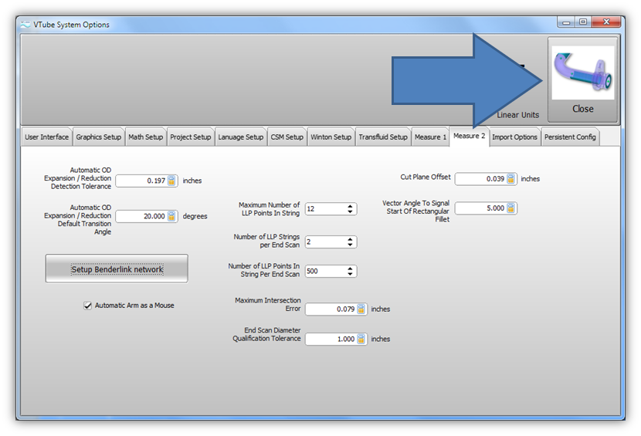This screenshot has width=641, height=436.
Task: Open the Import Options tab
Action: [x=514, y=137]
